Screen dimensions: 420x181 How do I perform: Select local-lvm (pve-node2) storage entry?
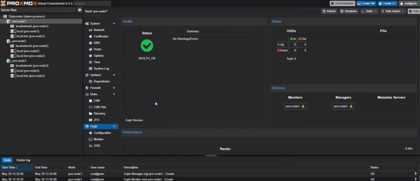(30, 56)
